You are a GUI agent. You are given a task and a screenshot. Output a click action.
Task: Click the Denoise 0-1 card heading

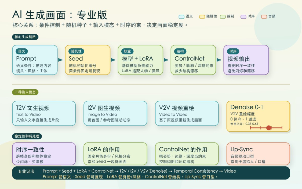coord(246,107)
